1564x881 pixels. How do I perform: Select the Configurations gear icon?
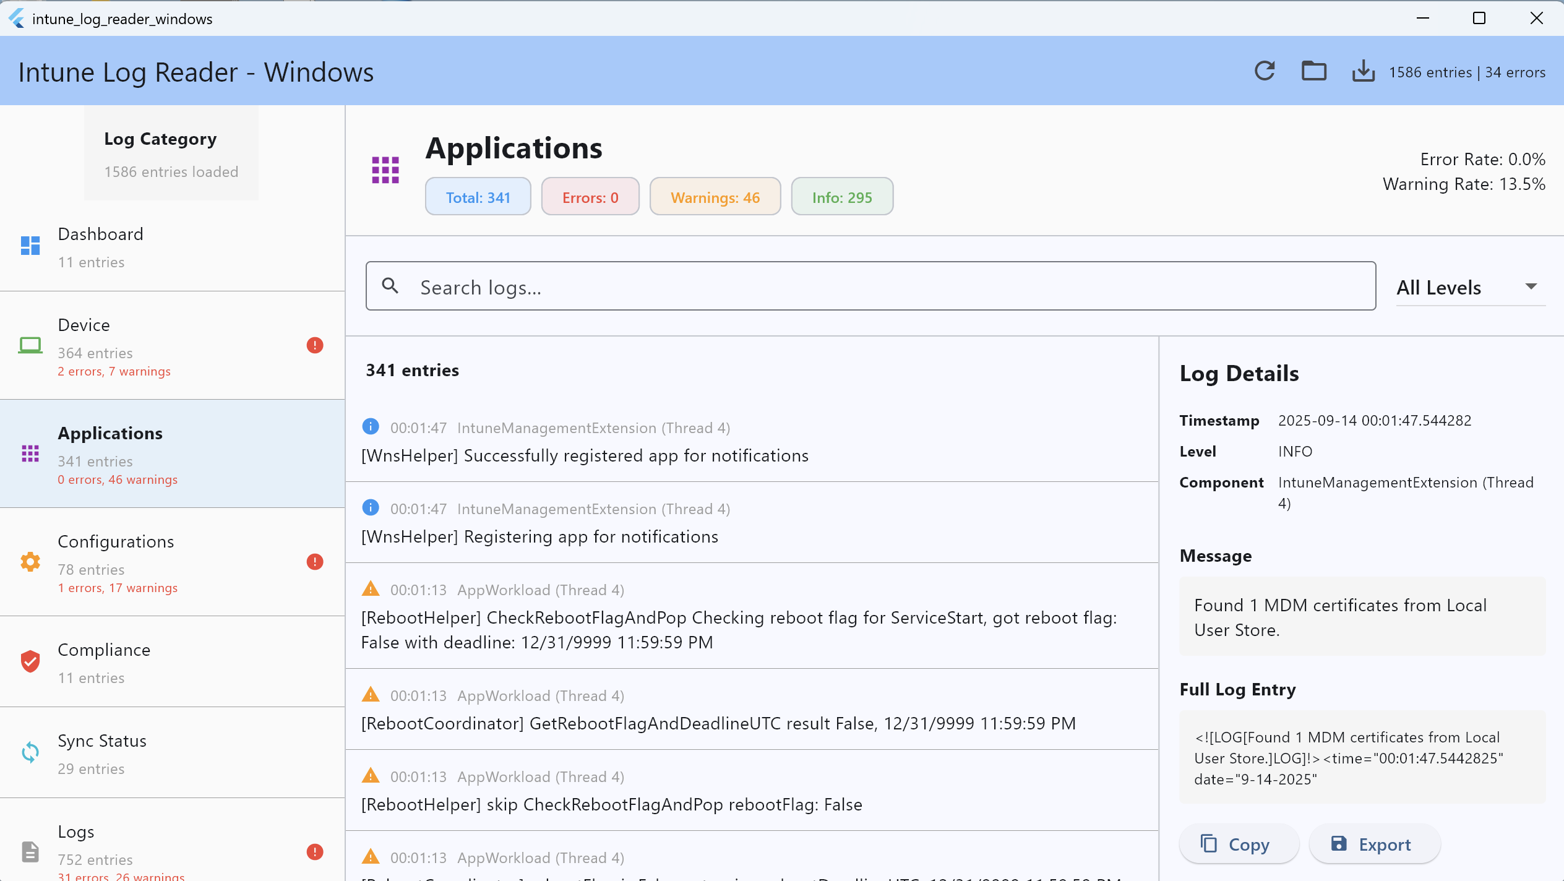30,562
